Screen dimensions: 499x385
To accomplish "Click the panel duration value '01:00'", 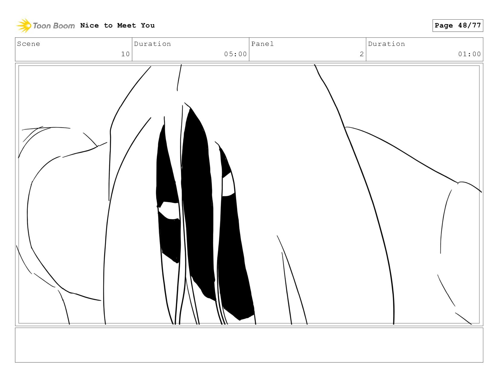I will pos(469,54).
